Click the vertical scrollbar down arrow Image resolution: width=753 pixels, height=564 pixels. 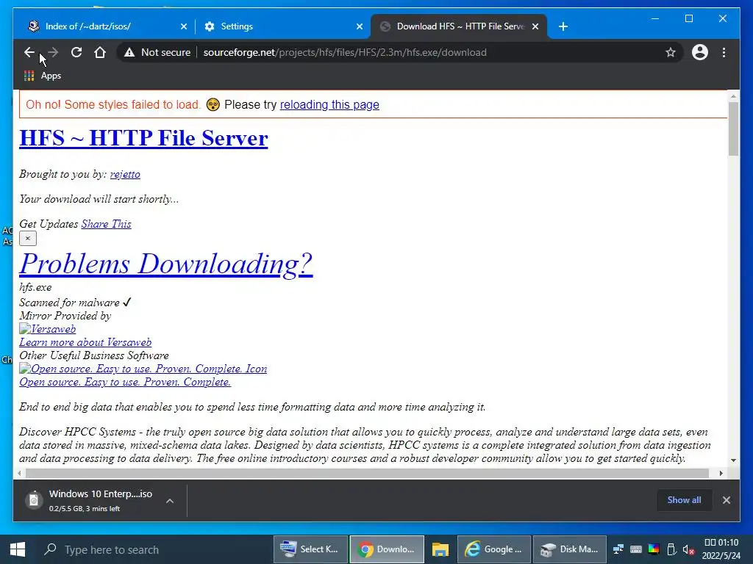(x=733, y=460)
